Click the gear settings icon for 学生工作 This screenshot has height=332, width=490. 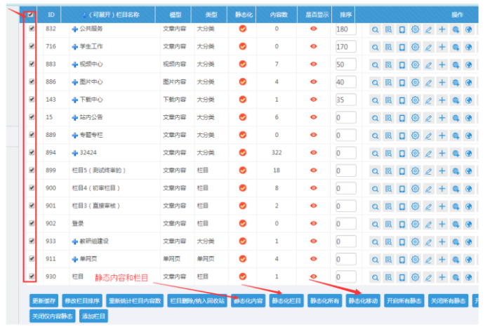tap(415, 47)
